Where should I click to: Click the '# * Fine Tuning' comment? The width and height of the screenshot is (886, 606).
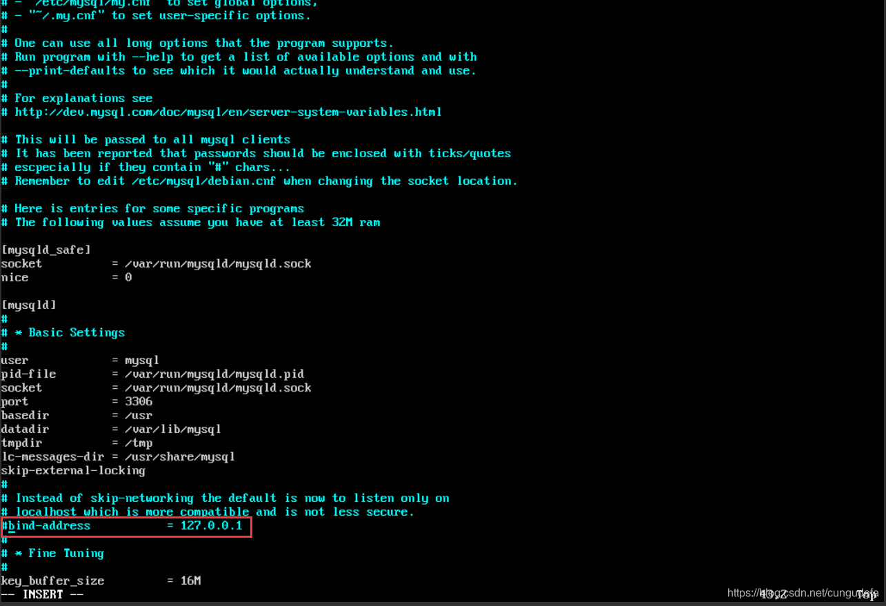[53, 554]
